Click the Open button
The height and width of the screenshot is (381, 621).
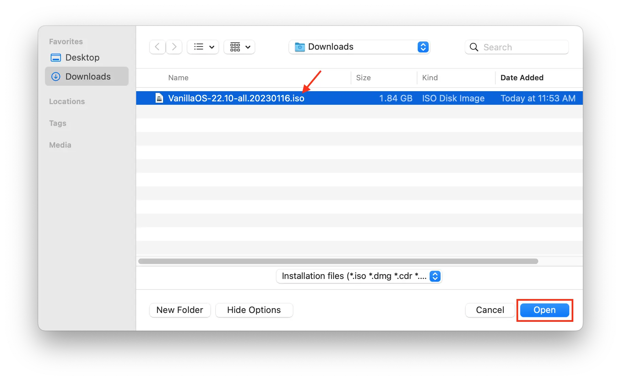click(544, 310)
